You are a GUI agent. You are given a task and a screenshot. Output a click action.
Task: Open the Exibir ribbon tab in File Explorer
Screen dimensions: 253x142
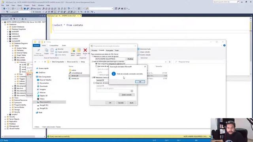tap(64, 46)
